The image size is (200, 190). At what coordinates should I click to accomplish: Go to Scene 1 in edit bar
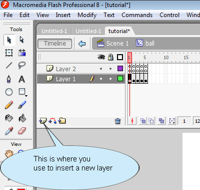(113, 44)
